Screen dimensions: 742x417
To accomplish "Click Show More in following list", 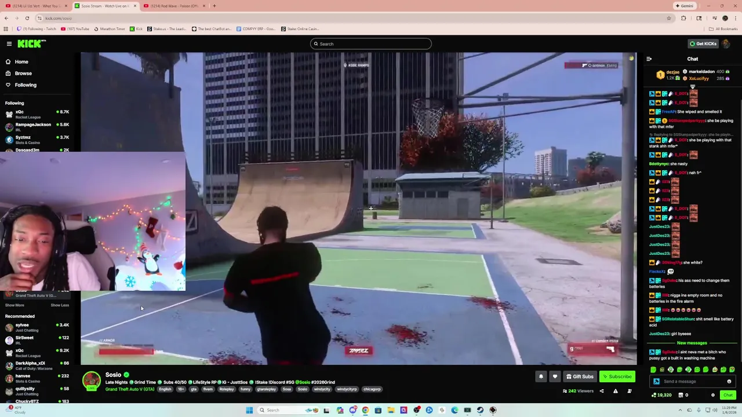I will [14, 305].
